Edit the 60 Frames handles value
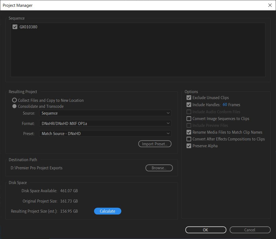 coord(224,105)
